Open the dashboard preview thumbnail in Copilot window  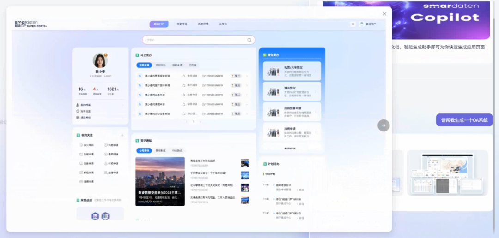pos(447,173)
